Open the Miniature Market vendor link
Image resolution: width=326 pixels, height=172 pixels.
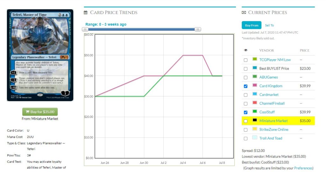pos(273,121)
